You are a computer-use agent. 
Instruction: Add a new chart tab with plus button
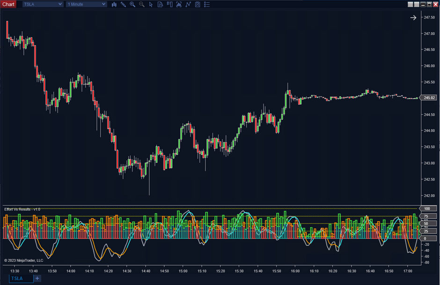[37, 278]
